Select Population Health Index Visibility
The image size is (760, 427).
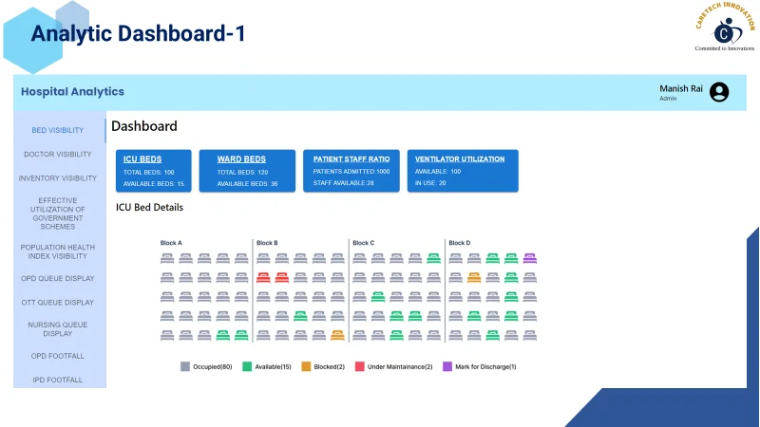58,251
